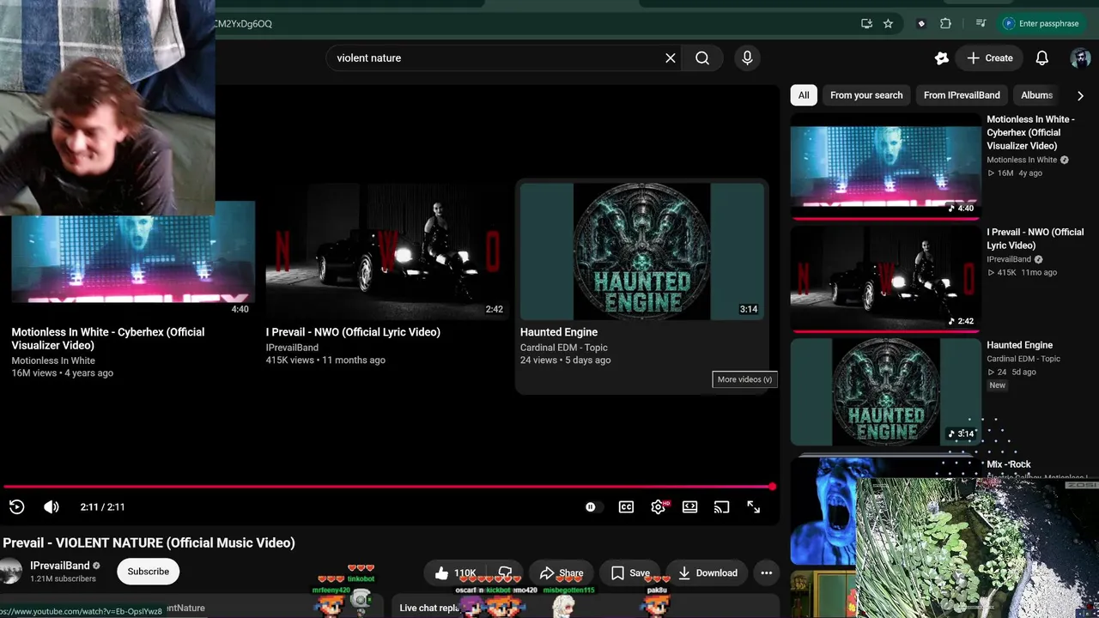Click the install app icon in address bar
Viewport: 1099px width, 618px height.
coord(867,24)
